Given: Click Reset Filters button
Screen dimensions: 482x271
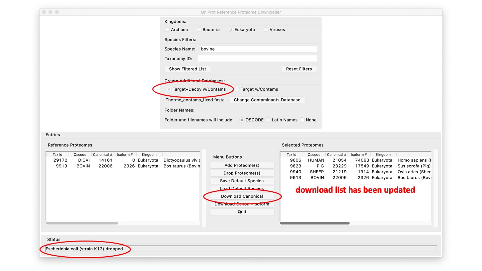Looking at the screenshot, I should click(299, 69).
